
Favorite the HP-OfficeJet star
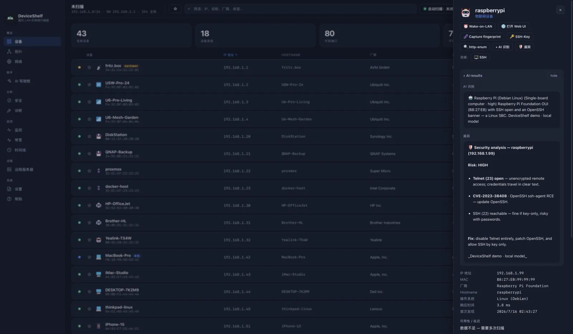[89, 206]
